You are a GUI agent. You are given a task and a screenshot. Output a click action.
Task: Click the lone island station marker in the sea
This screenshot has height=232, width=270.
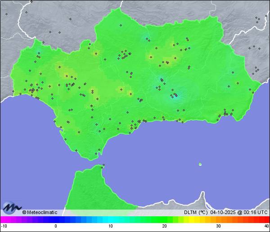(x=200, y=164)
